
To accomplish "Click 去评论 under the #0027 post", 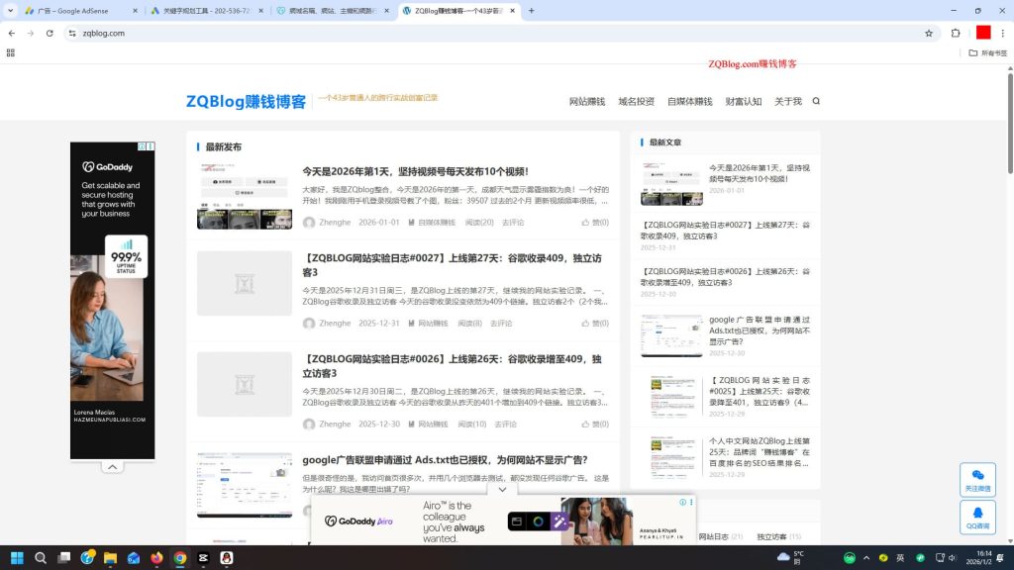I will [x=500, y=324].
